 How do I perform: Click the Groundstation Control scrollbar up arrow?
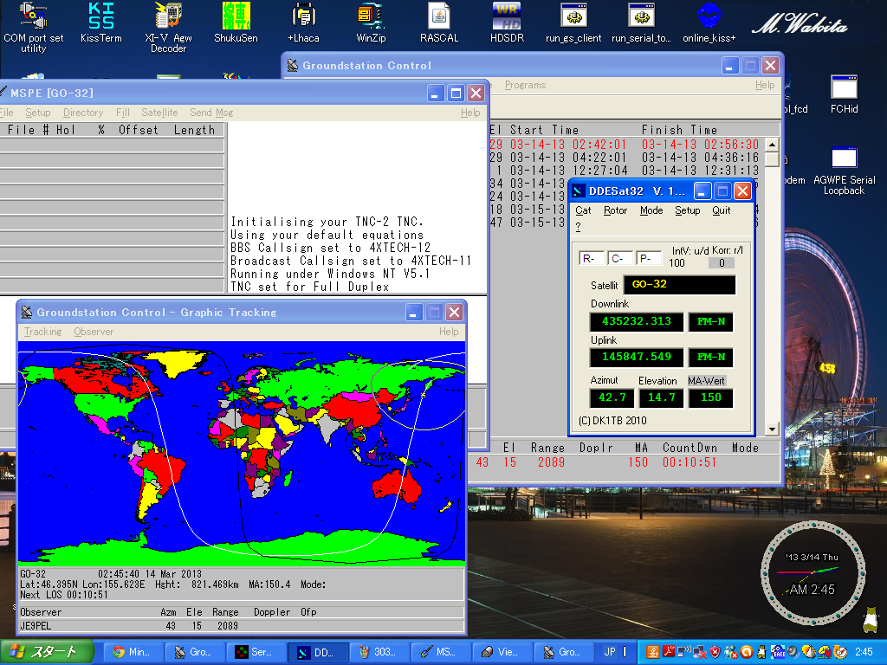point(772,145)
